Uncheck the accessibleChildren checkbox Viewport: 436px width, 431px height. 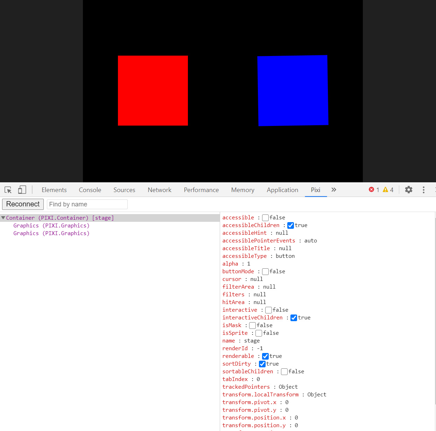[x=290, y=226]
